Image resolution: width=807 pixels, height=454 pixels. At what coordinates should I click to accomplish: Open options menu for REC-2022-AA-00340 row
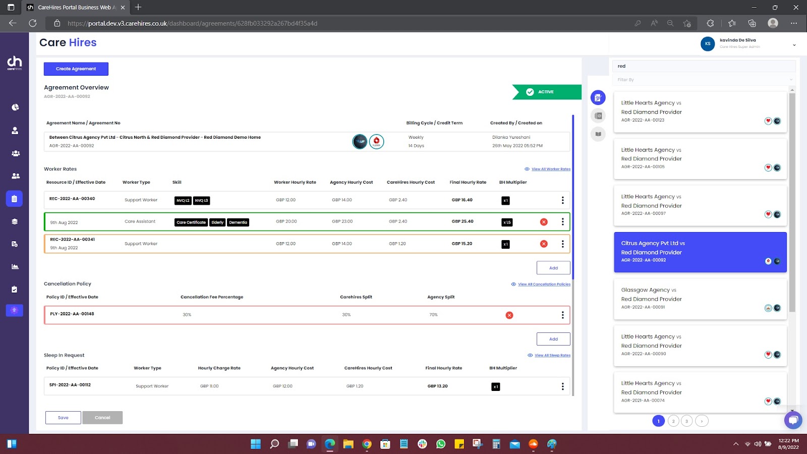(563, 200)
